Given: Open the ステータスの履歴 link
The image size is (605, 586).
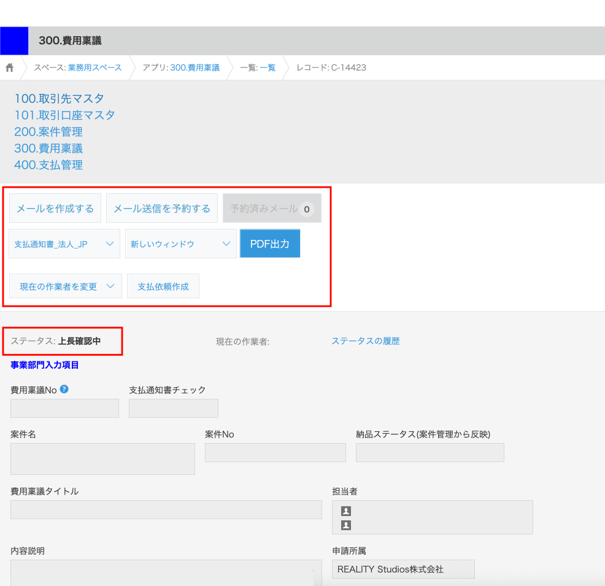Looking at the screenshot, I should [365, 341].
